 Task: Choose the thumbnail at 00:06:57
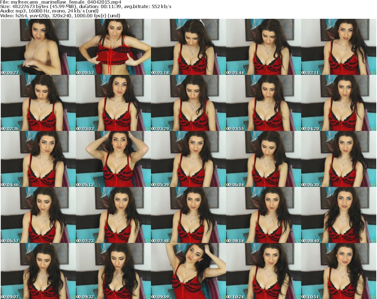(x=38, y=215)
